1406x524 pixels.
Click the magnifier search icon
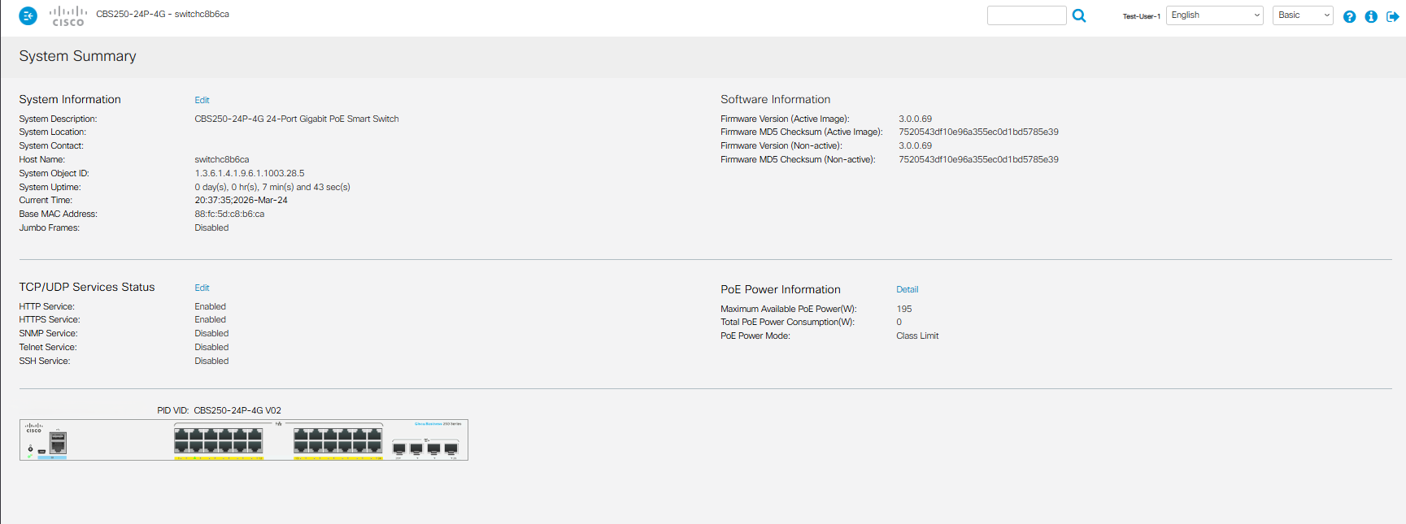pos(1079,15)
